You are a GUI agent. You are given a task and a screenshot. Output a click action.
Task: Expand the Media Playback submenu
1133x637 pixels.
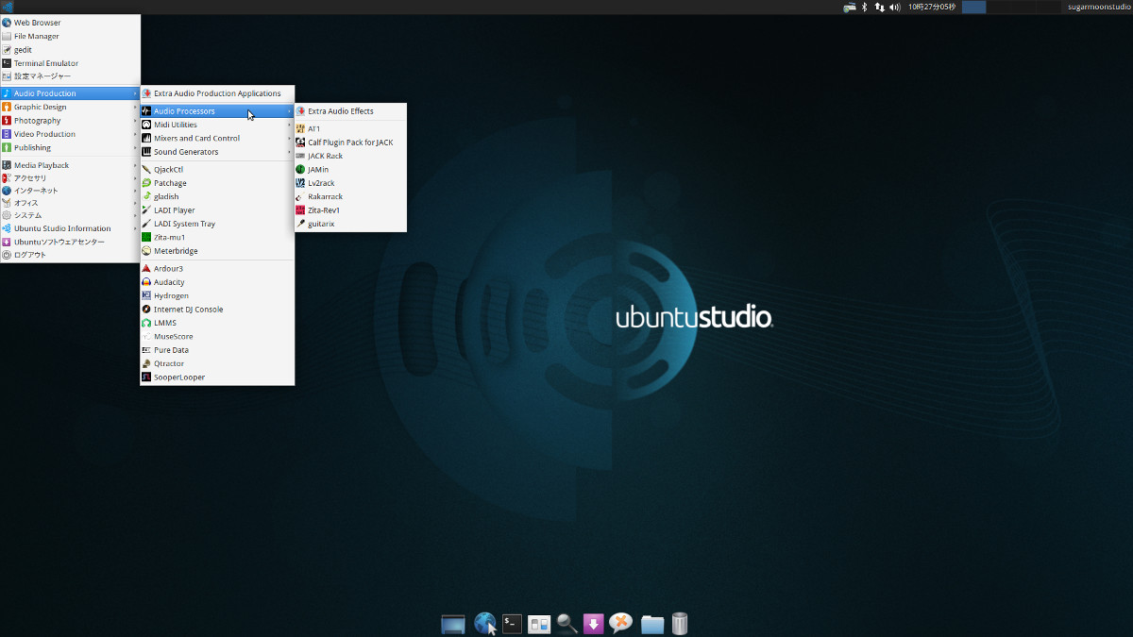click(x=70, y=165)
